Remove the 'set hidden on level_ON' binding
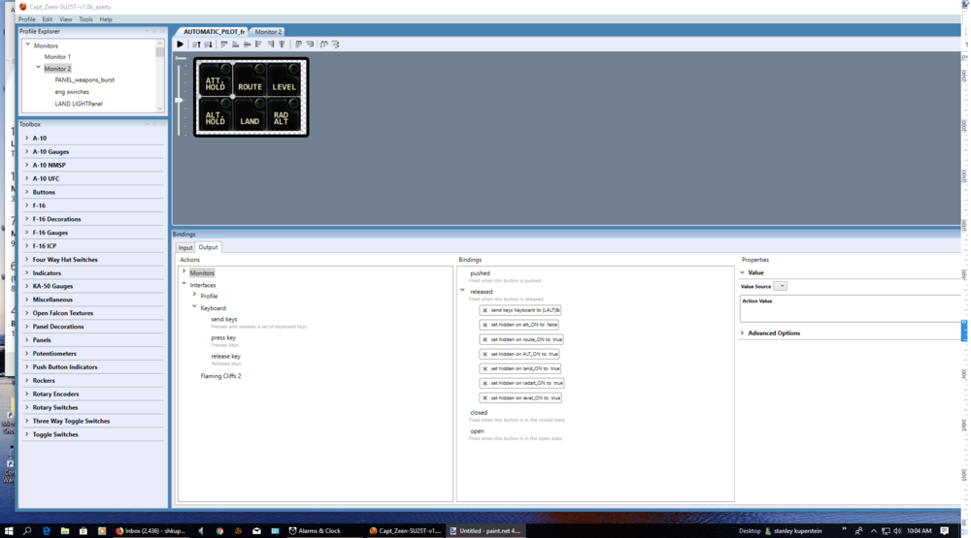 [x=485, y=398]
